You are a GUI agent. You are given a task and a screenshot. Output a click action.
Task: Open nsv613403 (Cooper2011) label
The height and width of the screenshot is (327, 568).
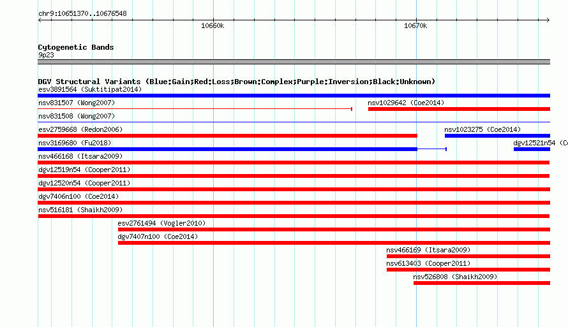[428, 263]
